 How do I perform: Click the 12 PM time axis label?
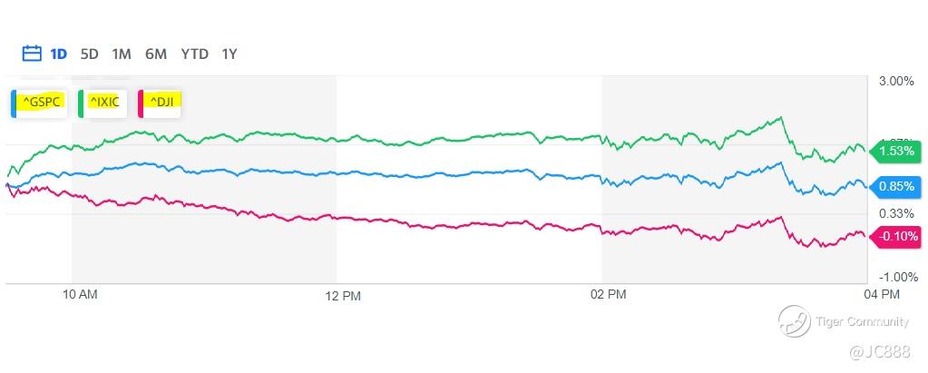343,296
